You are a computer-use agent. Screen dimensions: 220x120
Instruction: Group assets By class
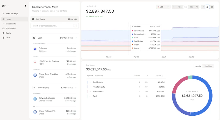[90, 76]
